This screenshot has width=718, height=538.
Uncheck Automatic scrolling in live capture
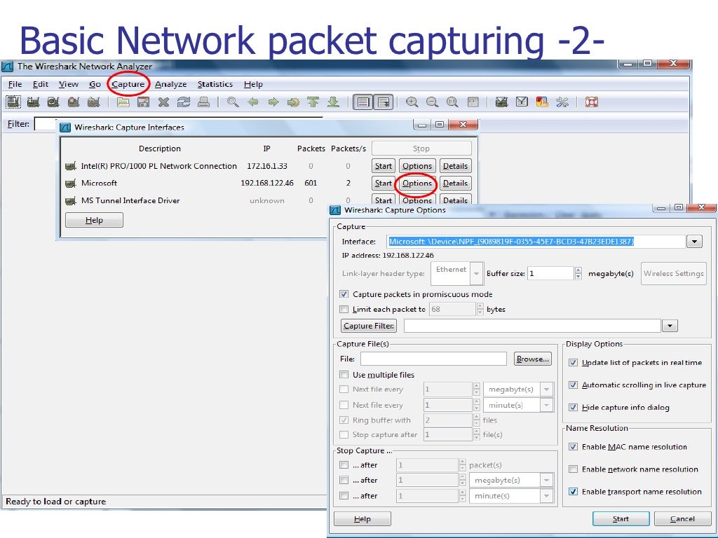pos(573,385)
